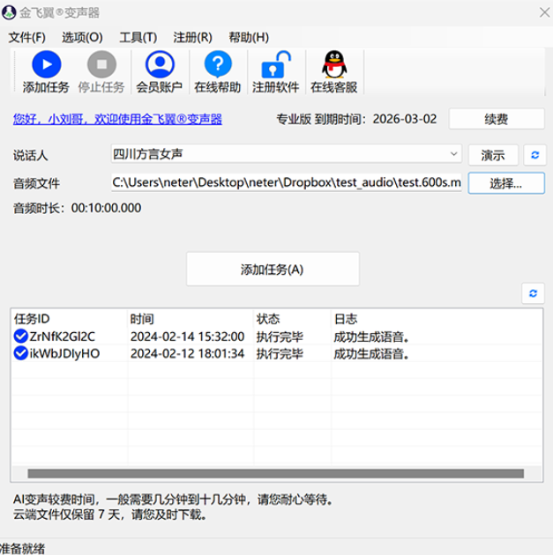Select task ID ZrNfK2Gl2C
The height and width of the screenshot is (555, 553).
[x=63, y=337]
